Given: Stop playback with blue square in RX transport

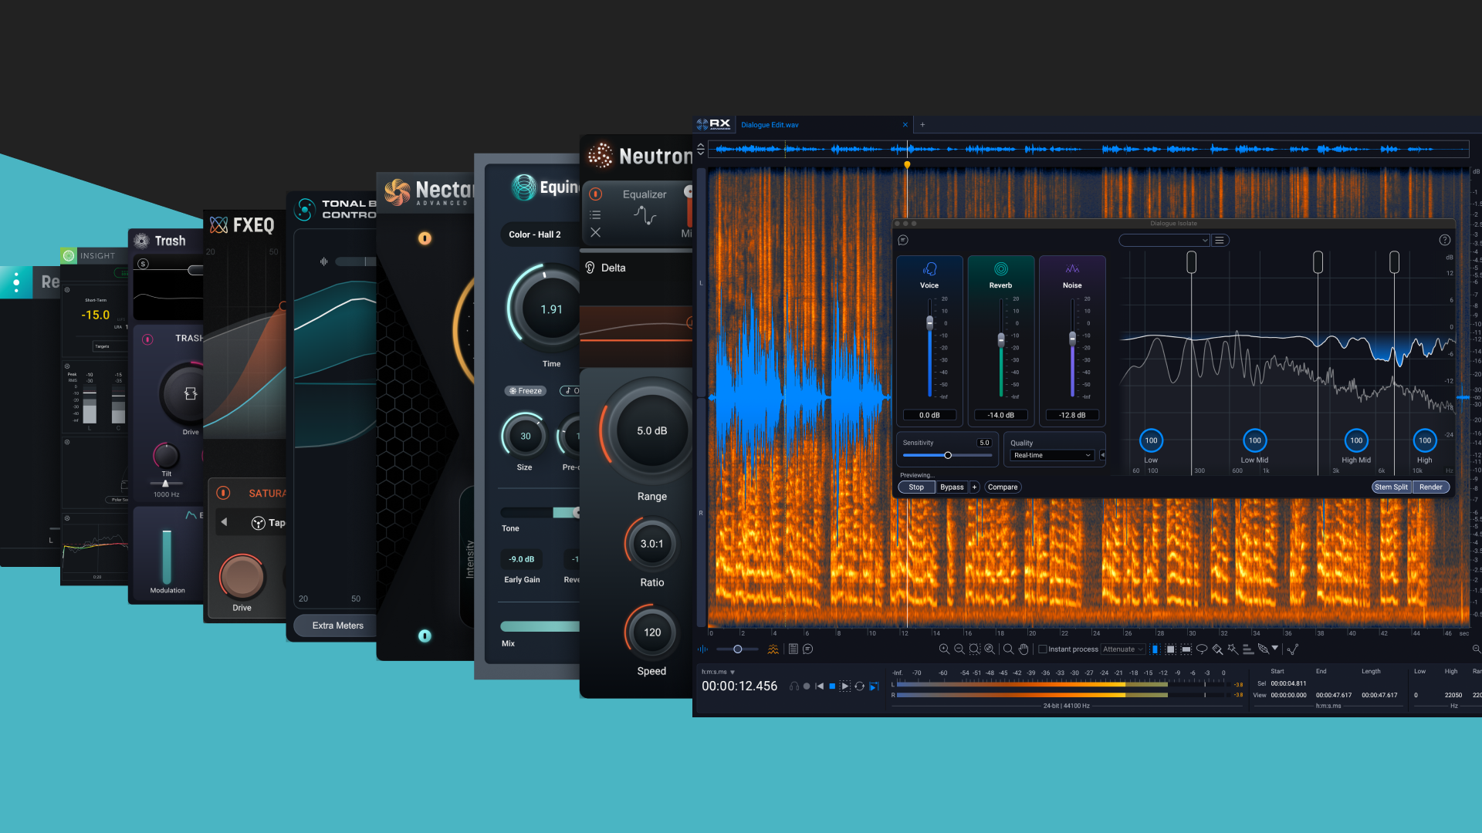Looking at the screenshot, I should coord(832,686).
